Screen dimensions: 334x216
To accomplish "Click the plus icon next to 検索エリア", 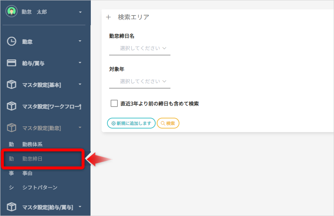I will click(108, 17).
